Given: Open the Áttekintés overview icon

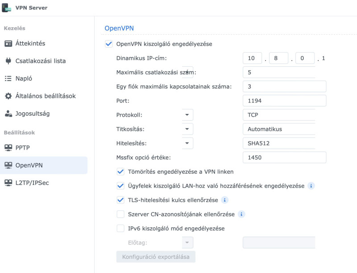Looking at the screenshot, I should point(8,43).
